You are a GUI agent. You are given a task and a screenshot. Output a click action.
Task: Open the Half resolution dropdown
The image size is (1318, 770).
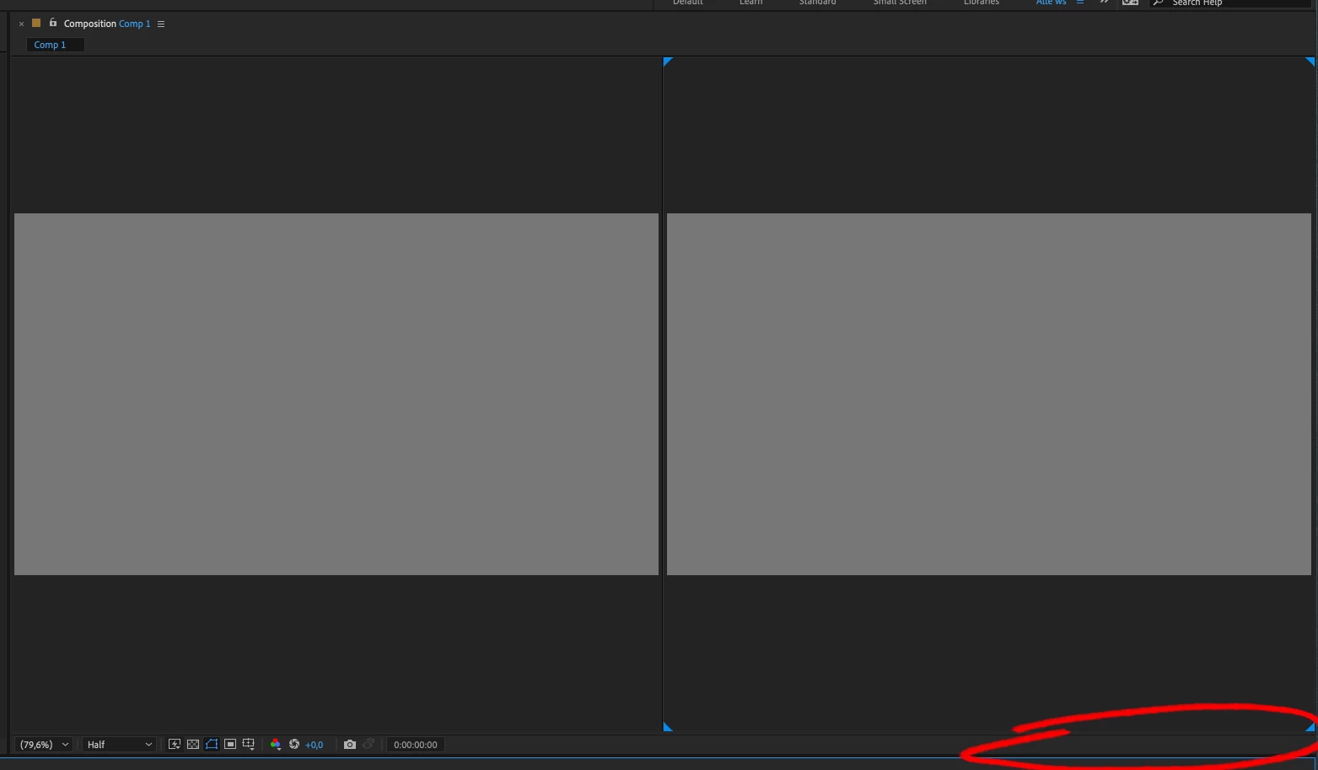pyautogui.click(x=119, y=745)
